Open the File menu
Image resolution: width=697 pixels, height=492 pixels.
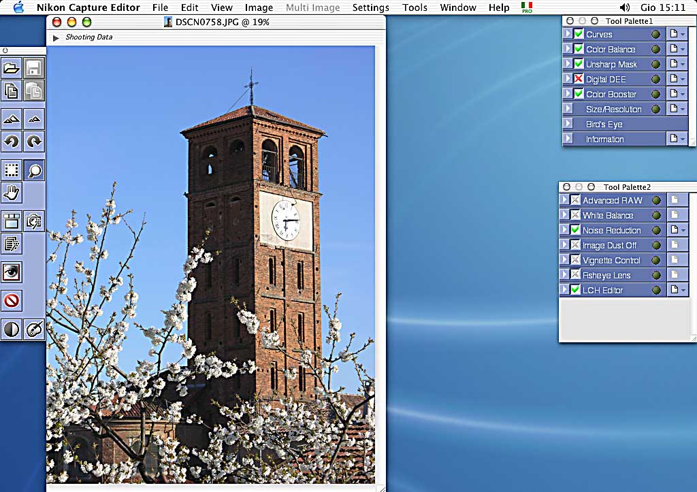pyautogui.click(x=160, y=7)
